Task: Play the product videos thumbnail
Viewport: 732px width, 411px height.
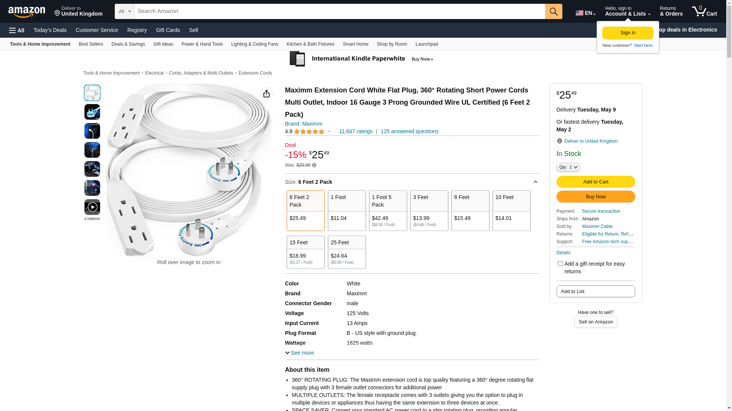Action: [92, 207]
